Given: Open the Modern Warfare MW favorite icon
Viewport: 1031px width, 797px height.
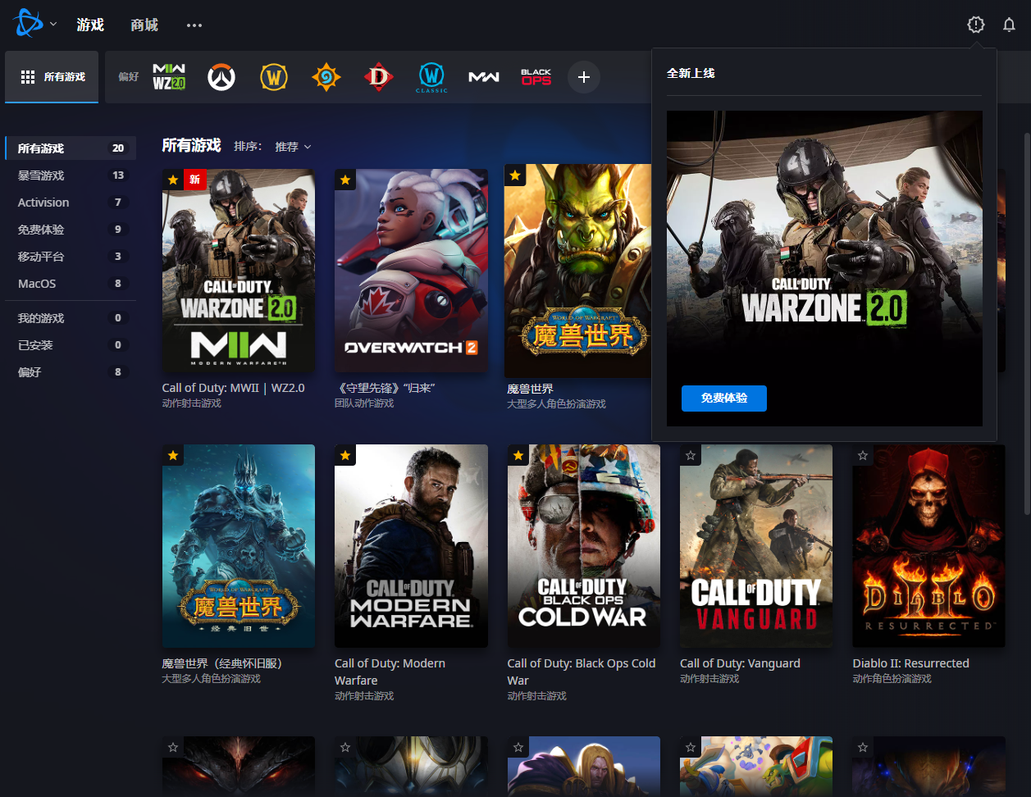Looking at the screenshot, I should click(x=484, y=77).
